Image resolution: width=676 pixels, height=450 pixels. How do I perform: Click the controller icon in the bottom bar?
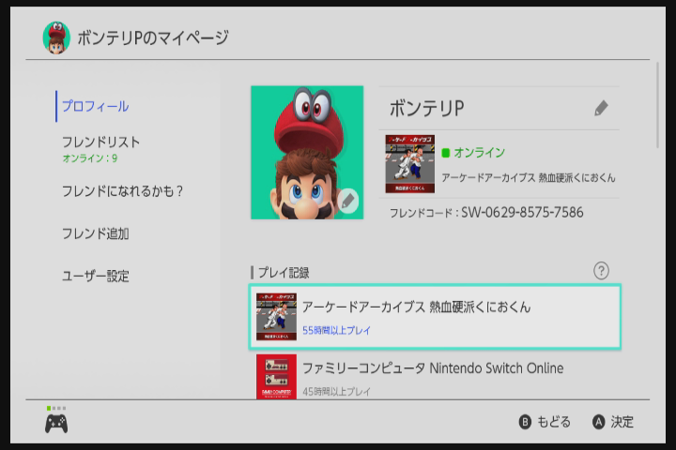tap(56, 424)
